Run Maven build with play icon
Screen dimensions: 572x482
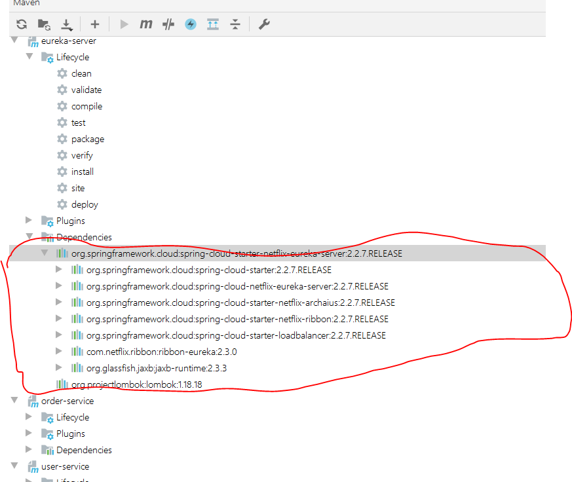click(x=124, y=24)
